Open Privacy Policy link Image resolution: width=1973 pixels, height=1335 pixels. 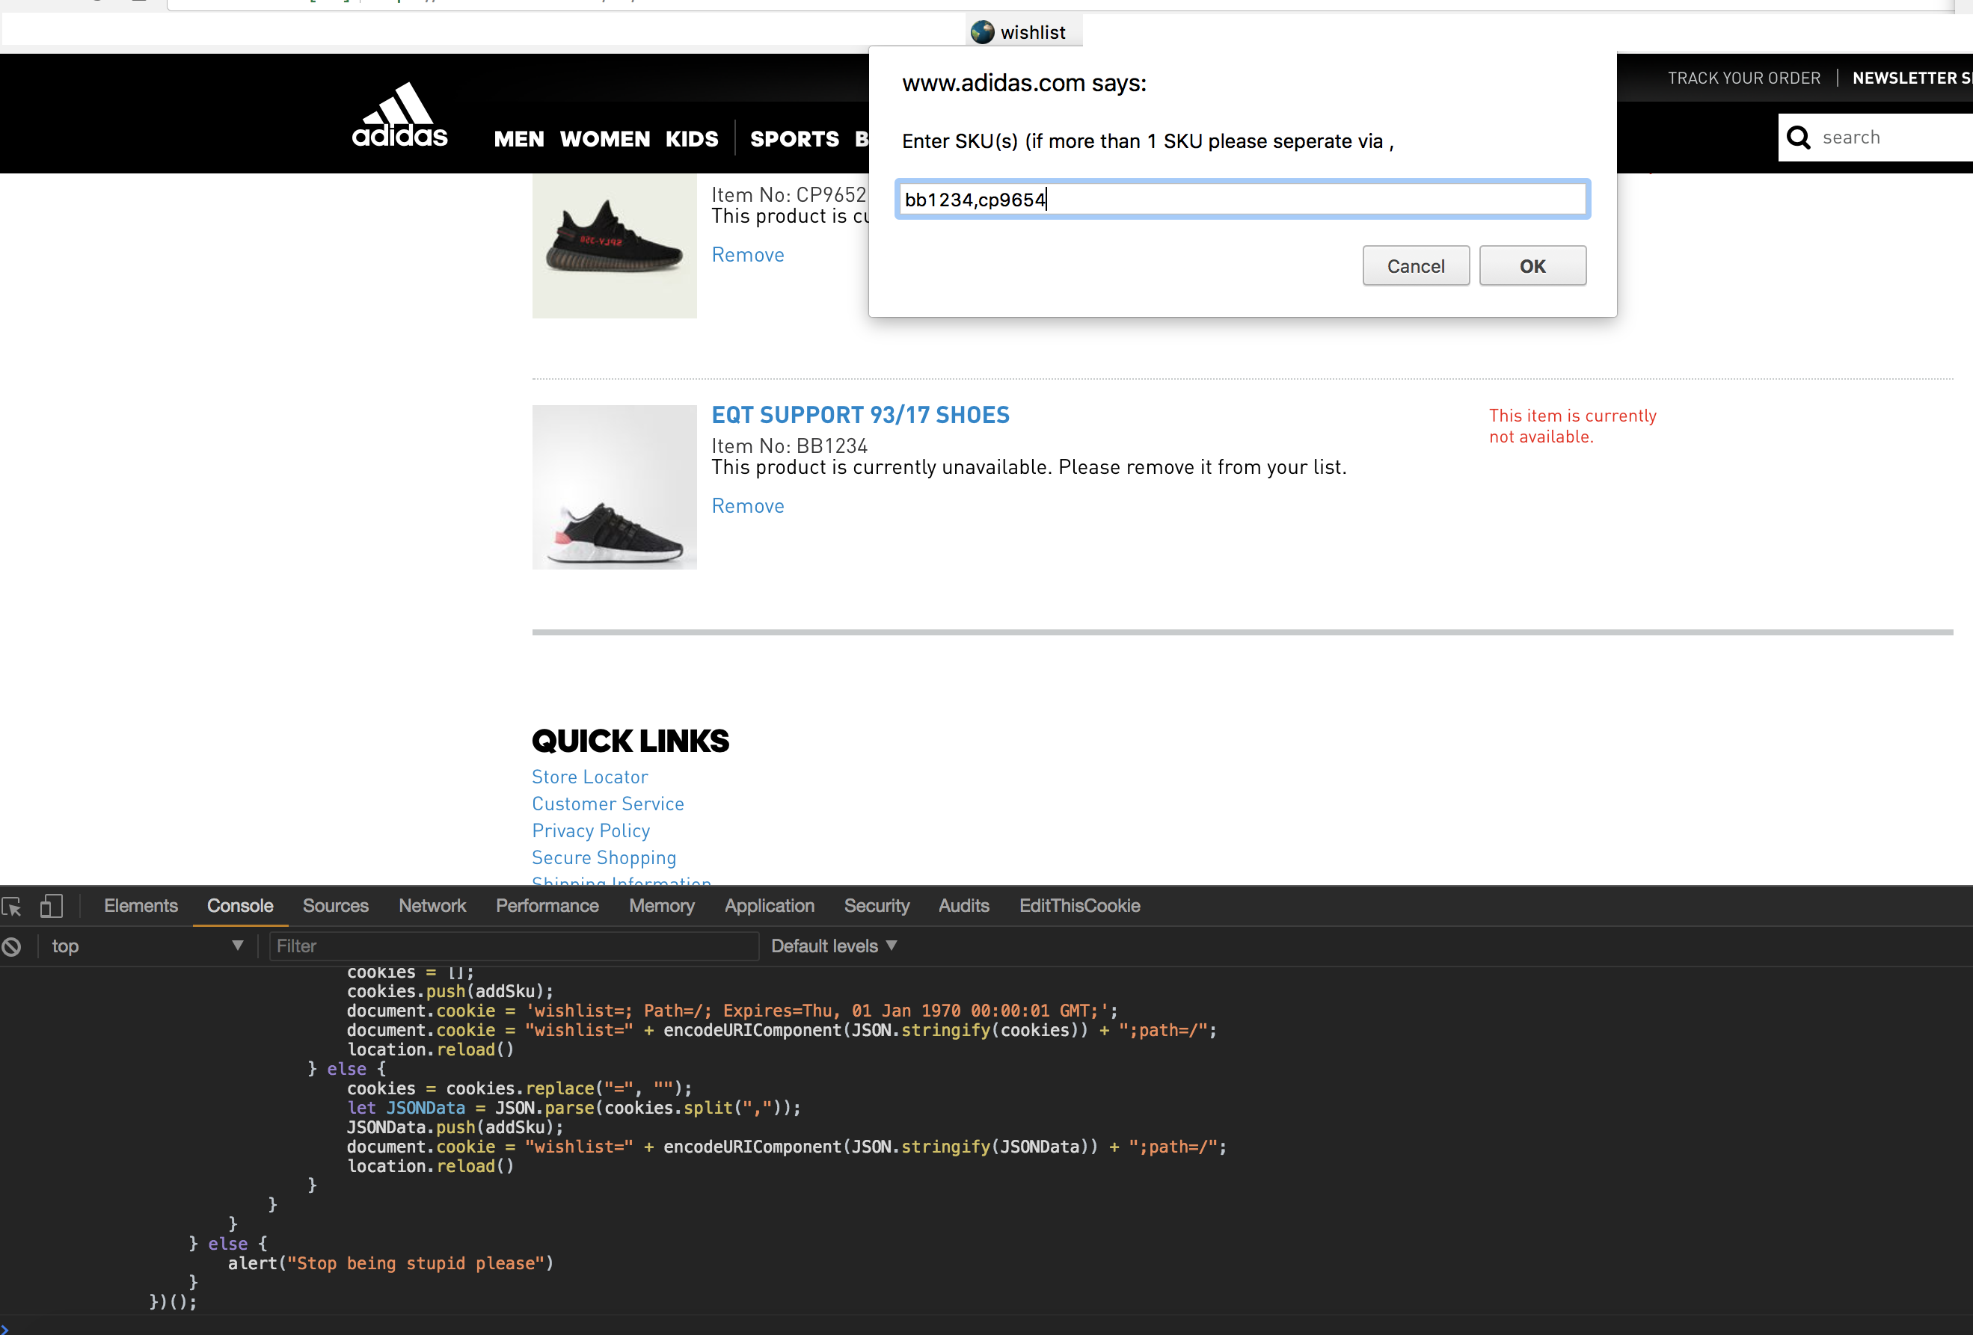590,831
